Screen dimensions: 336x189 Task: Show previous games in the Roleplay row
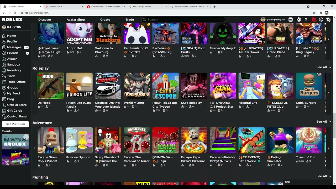click(x=34, y=93)
